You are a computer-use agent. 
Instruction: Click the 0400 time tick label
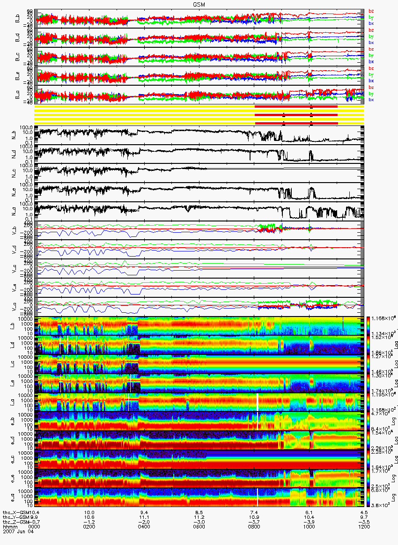[x=144, y=527]
